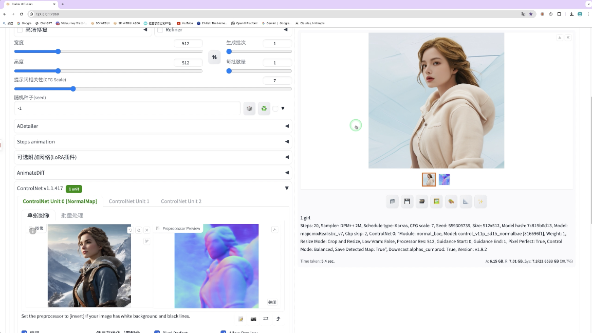Adjust the 宽度 width slider
This screenshot has height=333, width=592.
click(x=108, y=51)
